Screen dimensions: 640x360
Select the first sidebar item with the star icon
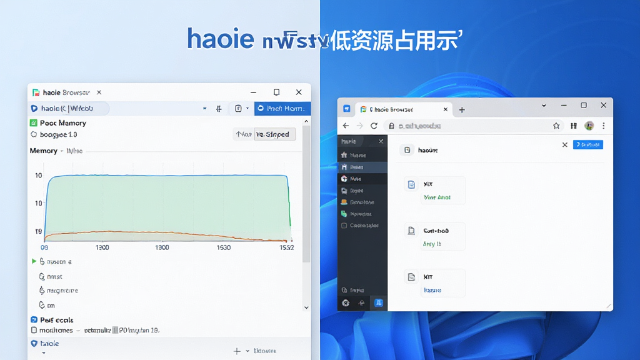click(x=362, y=155)
